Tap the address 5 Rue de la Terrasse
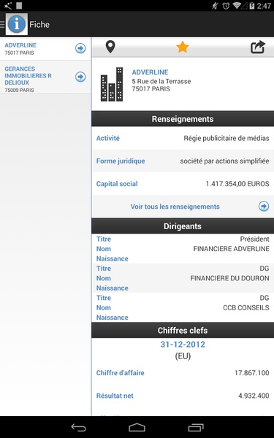Screen dimensions: 274x438 coord(161,81)
